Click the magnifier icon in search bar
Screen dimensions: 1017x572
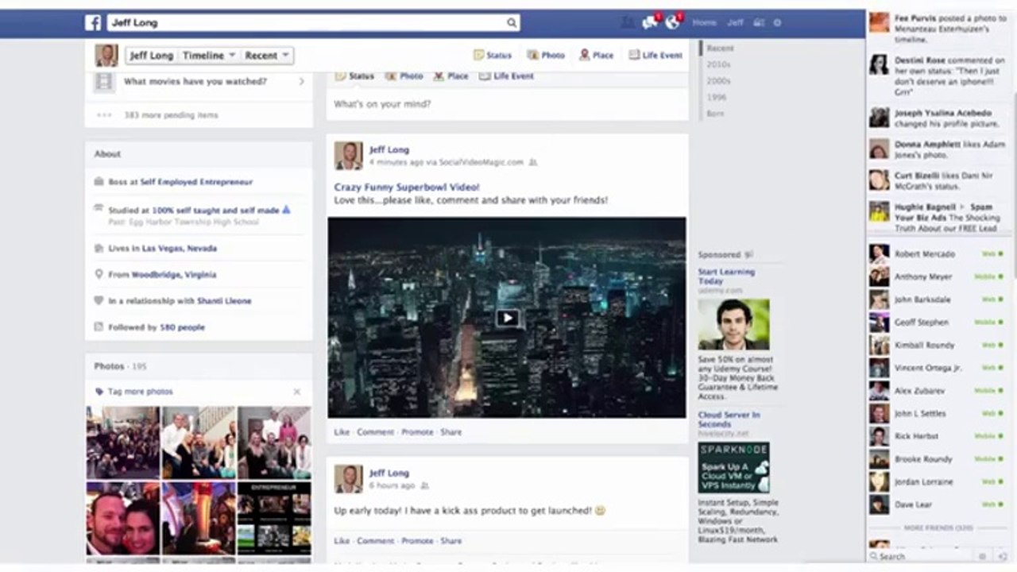[512, 23]
